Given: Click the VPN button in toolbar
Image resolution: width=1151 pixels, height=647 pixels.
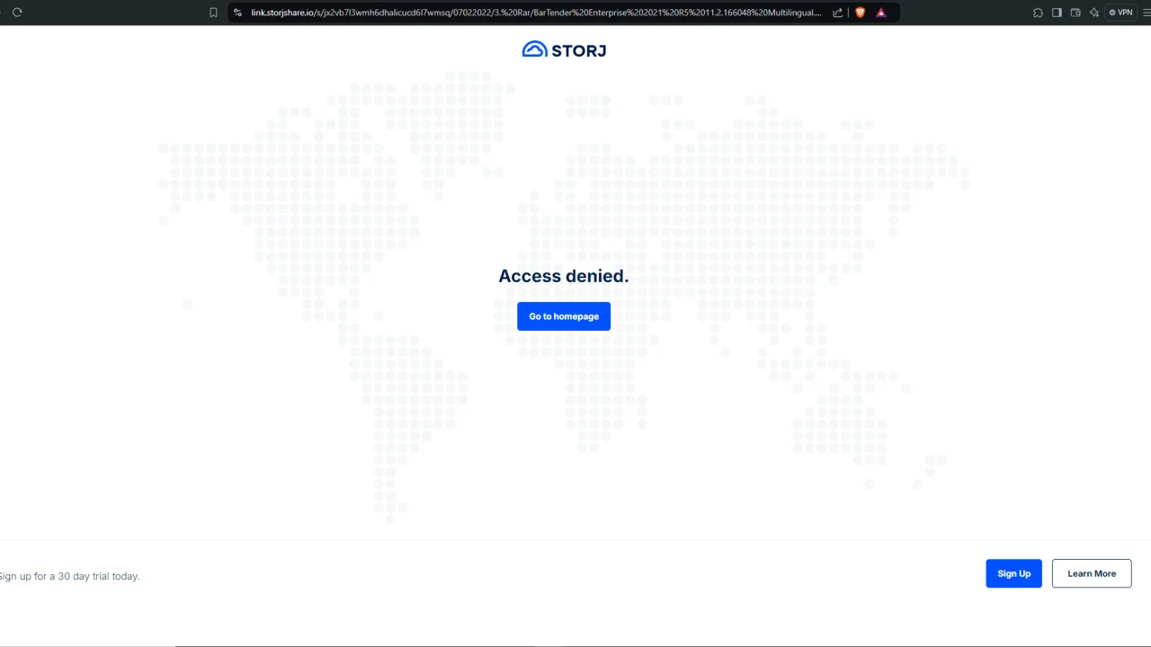Looking at the screenshot, I should coord(1120,13).
